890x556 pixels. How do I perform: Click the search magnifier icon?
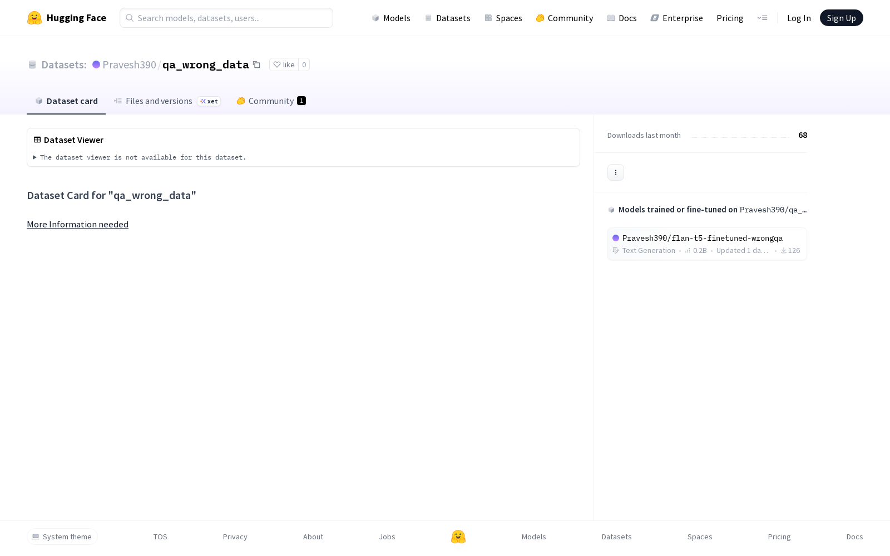[x=130, y=18]
